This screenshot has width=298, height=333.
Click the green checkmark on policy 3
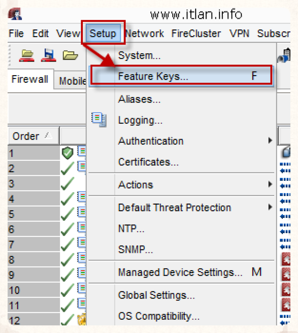point(68,184)
